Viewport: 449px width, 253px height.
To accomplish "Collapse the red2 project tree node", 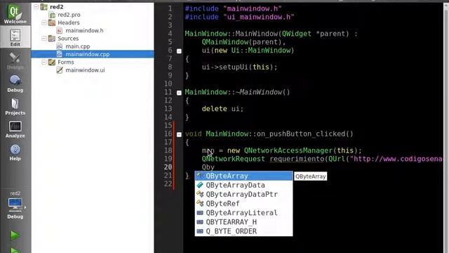I will tap(36, 6).
